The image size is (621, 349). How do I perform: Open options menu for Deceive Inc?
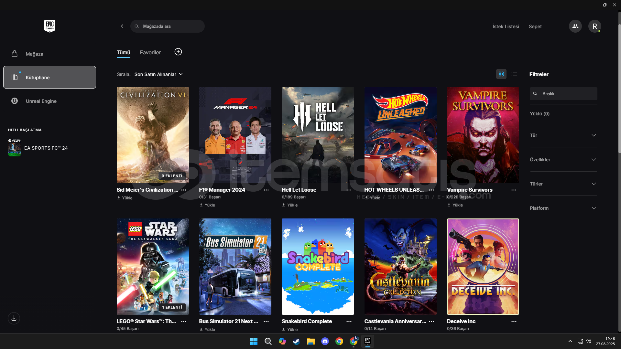514,322
